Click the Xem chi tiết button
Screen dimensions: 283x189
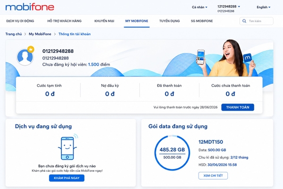pyautogui.click(x=213, y=176)
